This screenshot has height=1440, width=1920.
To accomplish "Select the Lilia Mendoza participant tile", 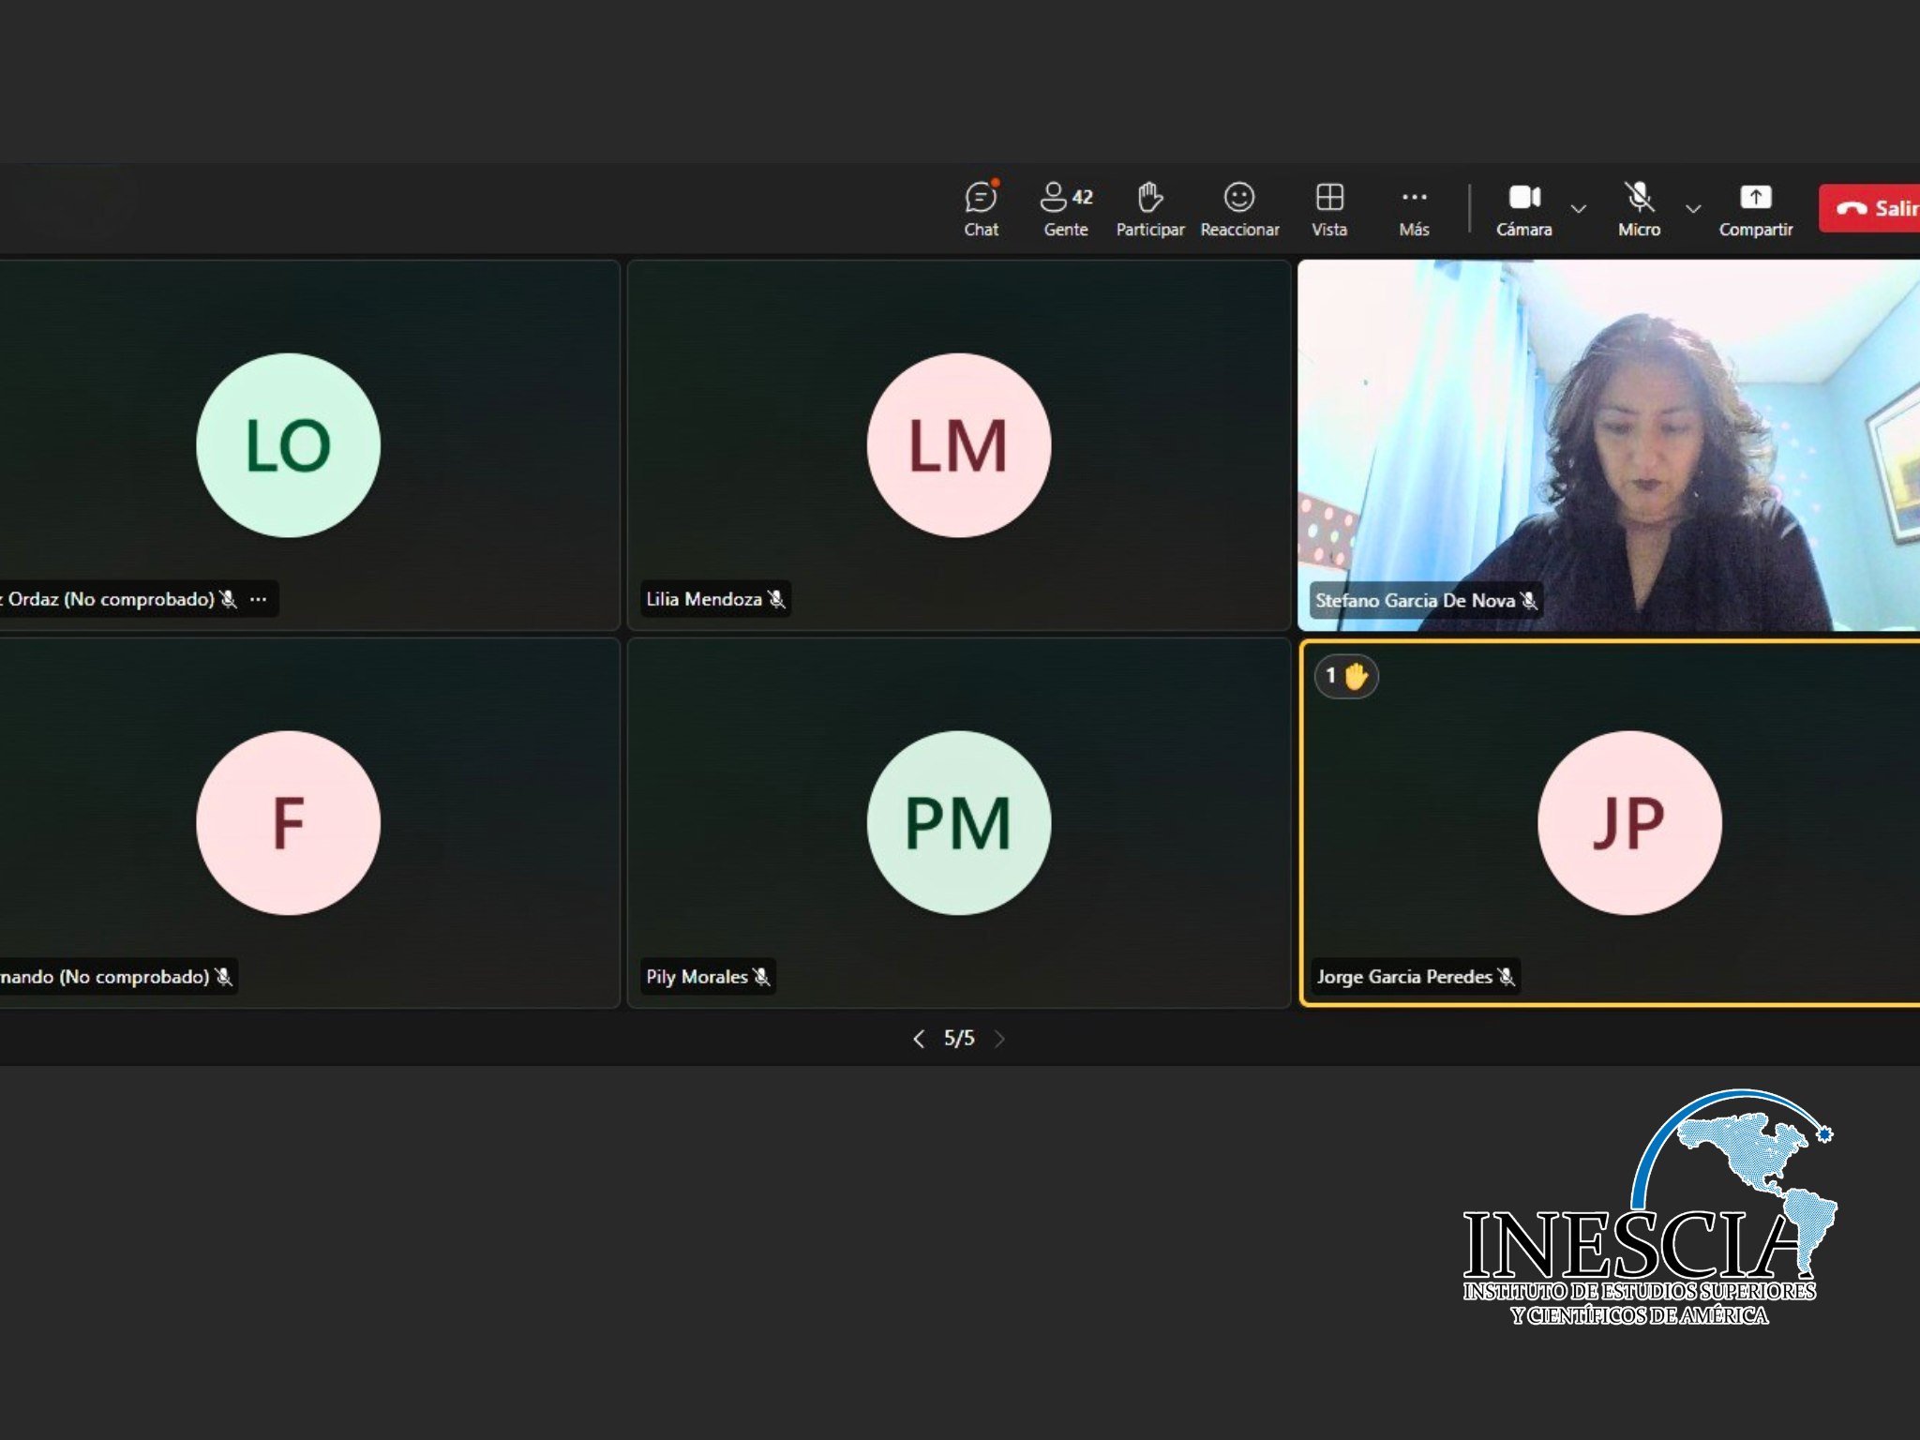I will click(x=958, y=444).
